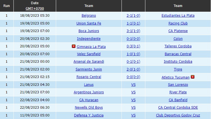The height and width of the screenshot is (119, 211).
Task: Click red card icon beside Gimnasia La Plata
Action: pos(74,47)
